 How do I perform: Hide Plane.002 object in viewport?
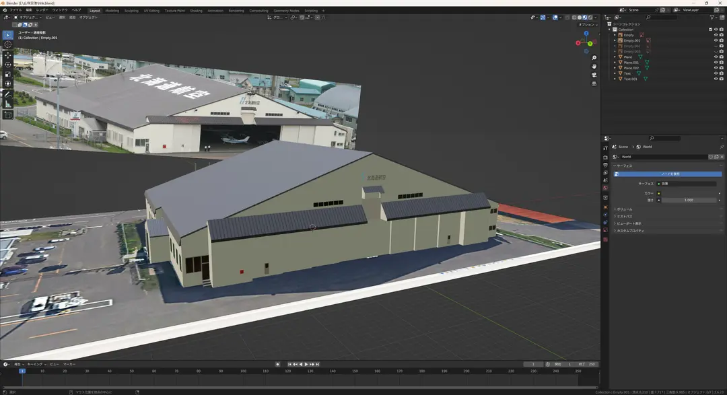[716, 68]
